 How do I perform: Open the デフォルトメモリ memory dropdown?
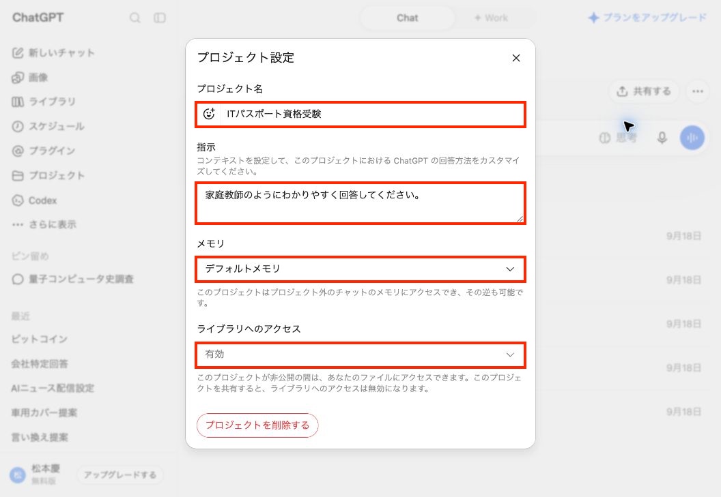click(360, 269)
